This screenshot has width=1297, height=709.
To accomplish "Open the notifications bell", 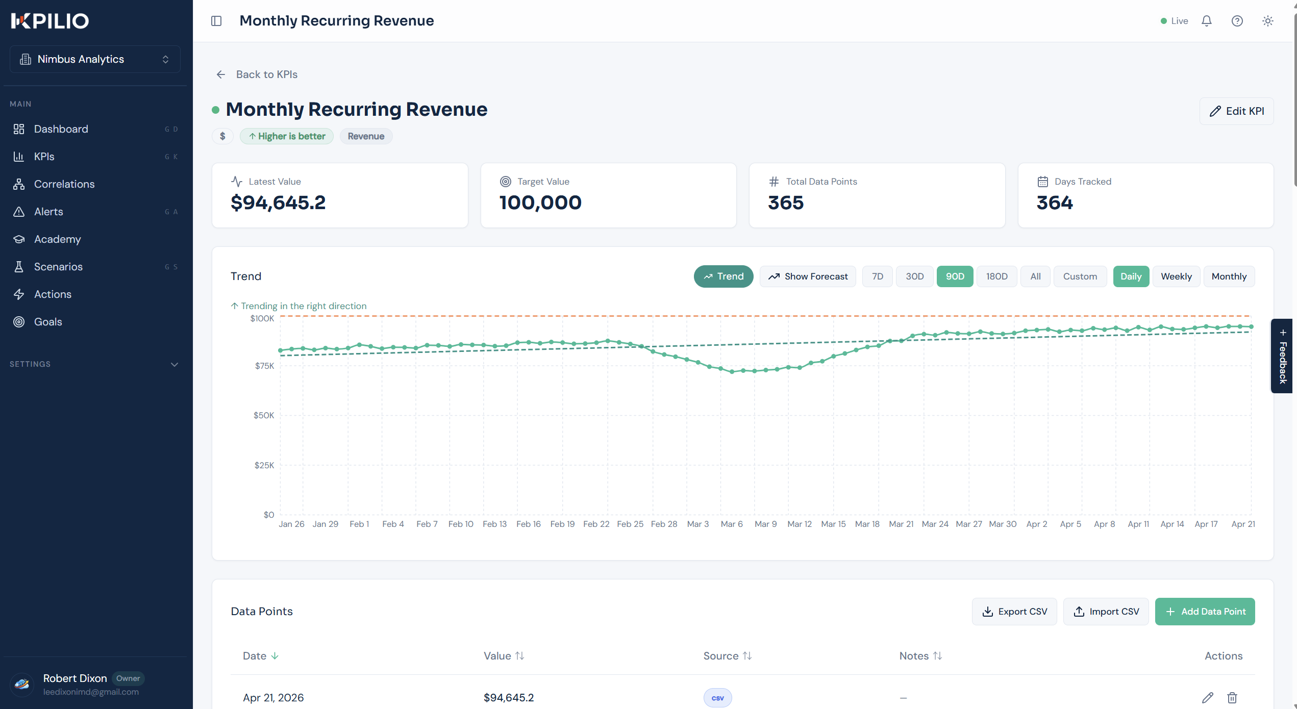I will pos(1207,21).
